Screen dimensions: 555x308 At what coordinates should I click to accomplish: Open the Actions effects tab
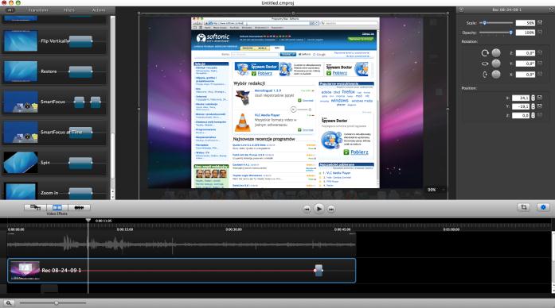click(x=99, y=10)
